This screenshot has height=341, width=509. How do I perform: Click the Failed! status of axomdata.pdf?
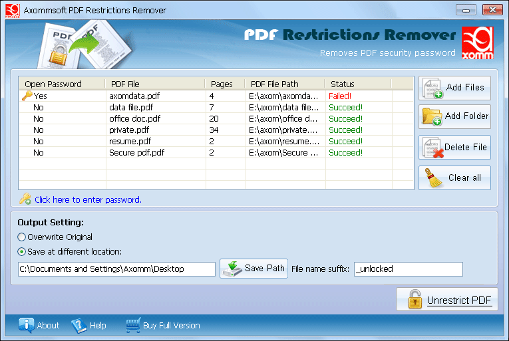tap(340, 96)
